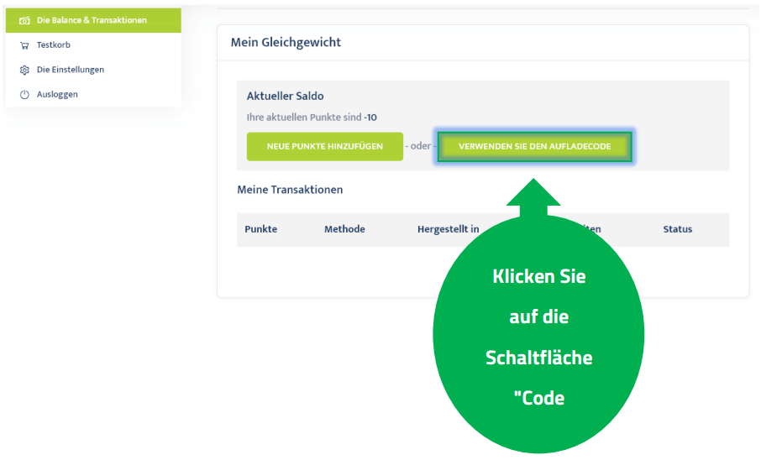Click the Mein Gleichgewicht panel heading
This screenshot has height=460, width=761.
click(x=286, y=42)
